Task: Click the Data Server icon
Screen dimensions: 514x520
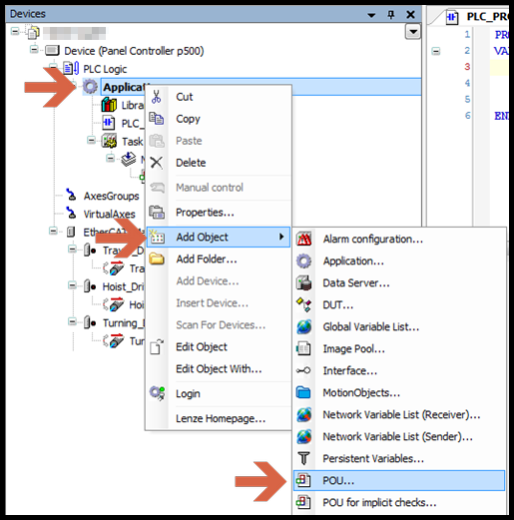Action: (303, 282)
